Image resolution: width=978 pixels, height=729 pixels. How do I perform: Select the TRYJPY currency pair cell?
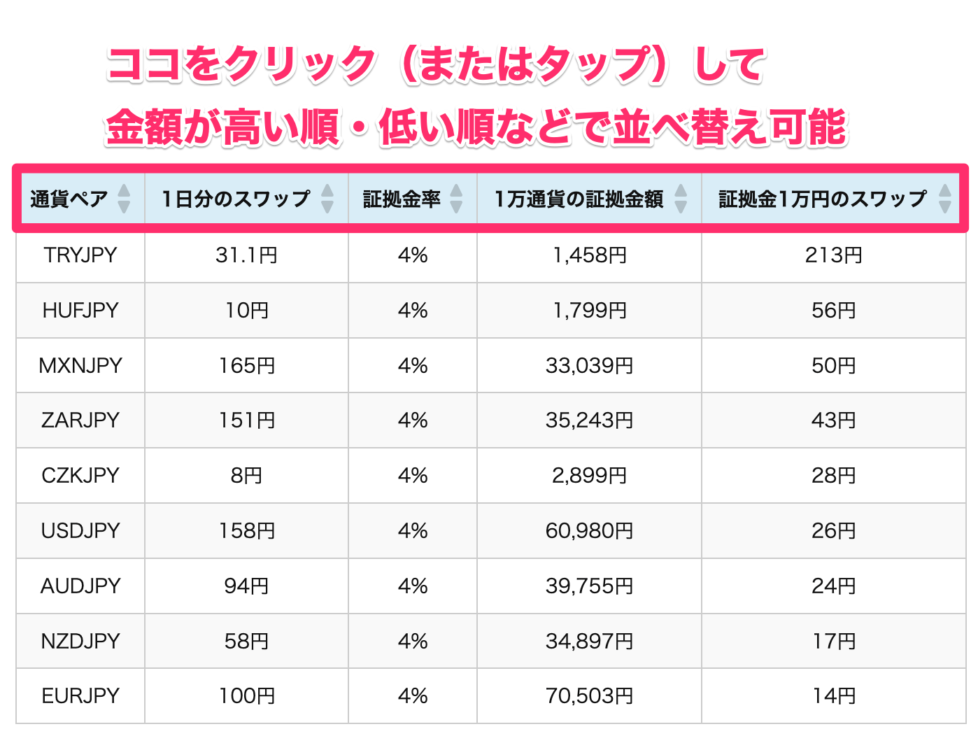[x=80, y=255]
